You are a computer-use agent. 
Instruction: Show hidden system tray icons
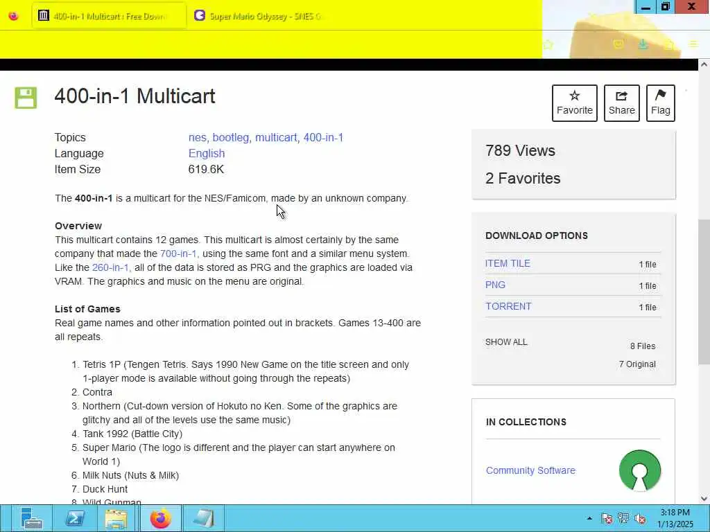coord(589,518)
